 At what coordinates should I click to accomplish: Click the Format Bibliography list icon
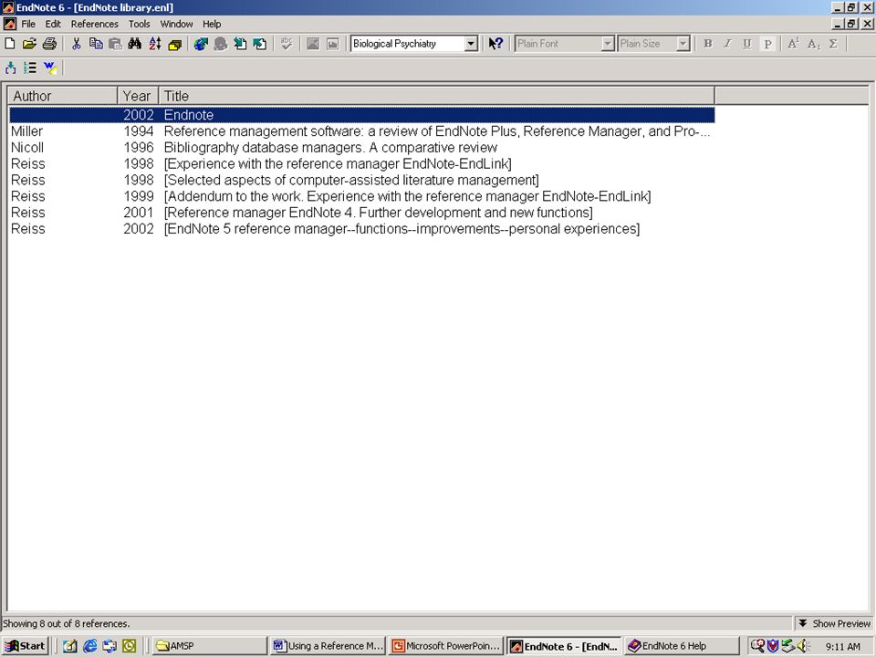[x=30, y=68]
